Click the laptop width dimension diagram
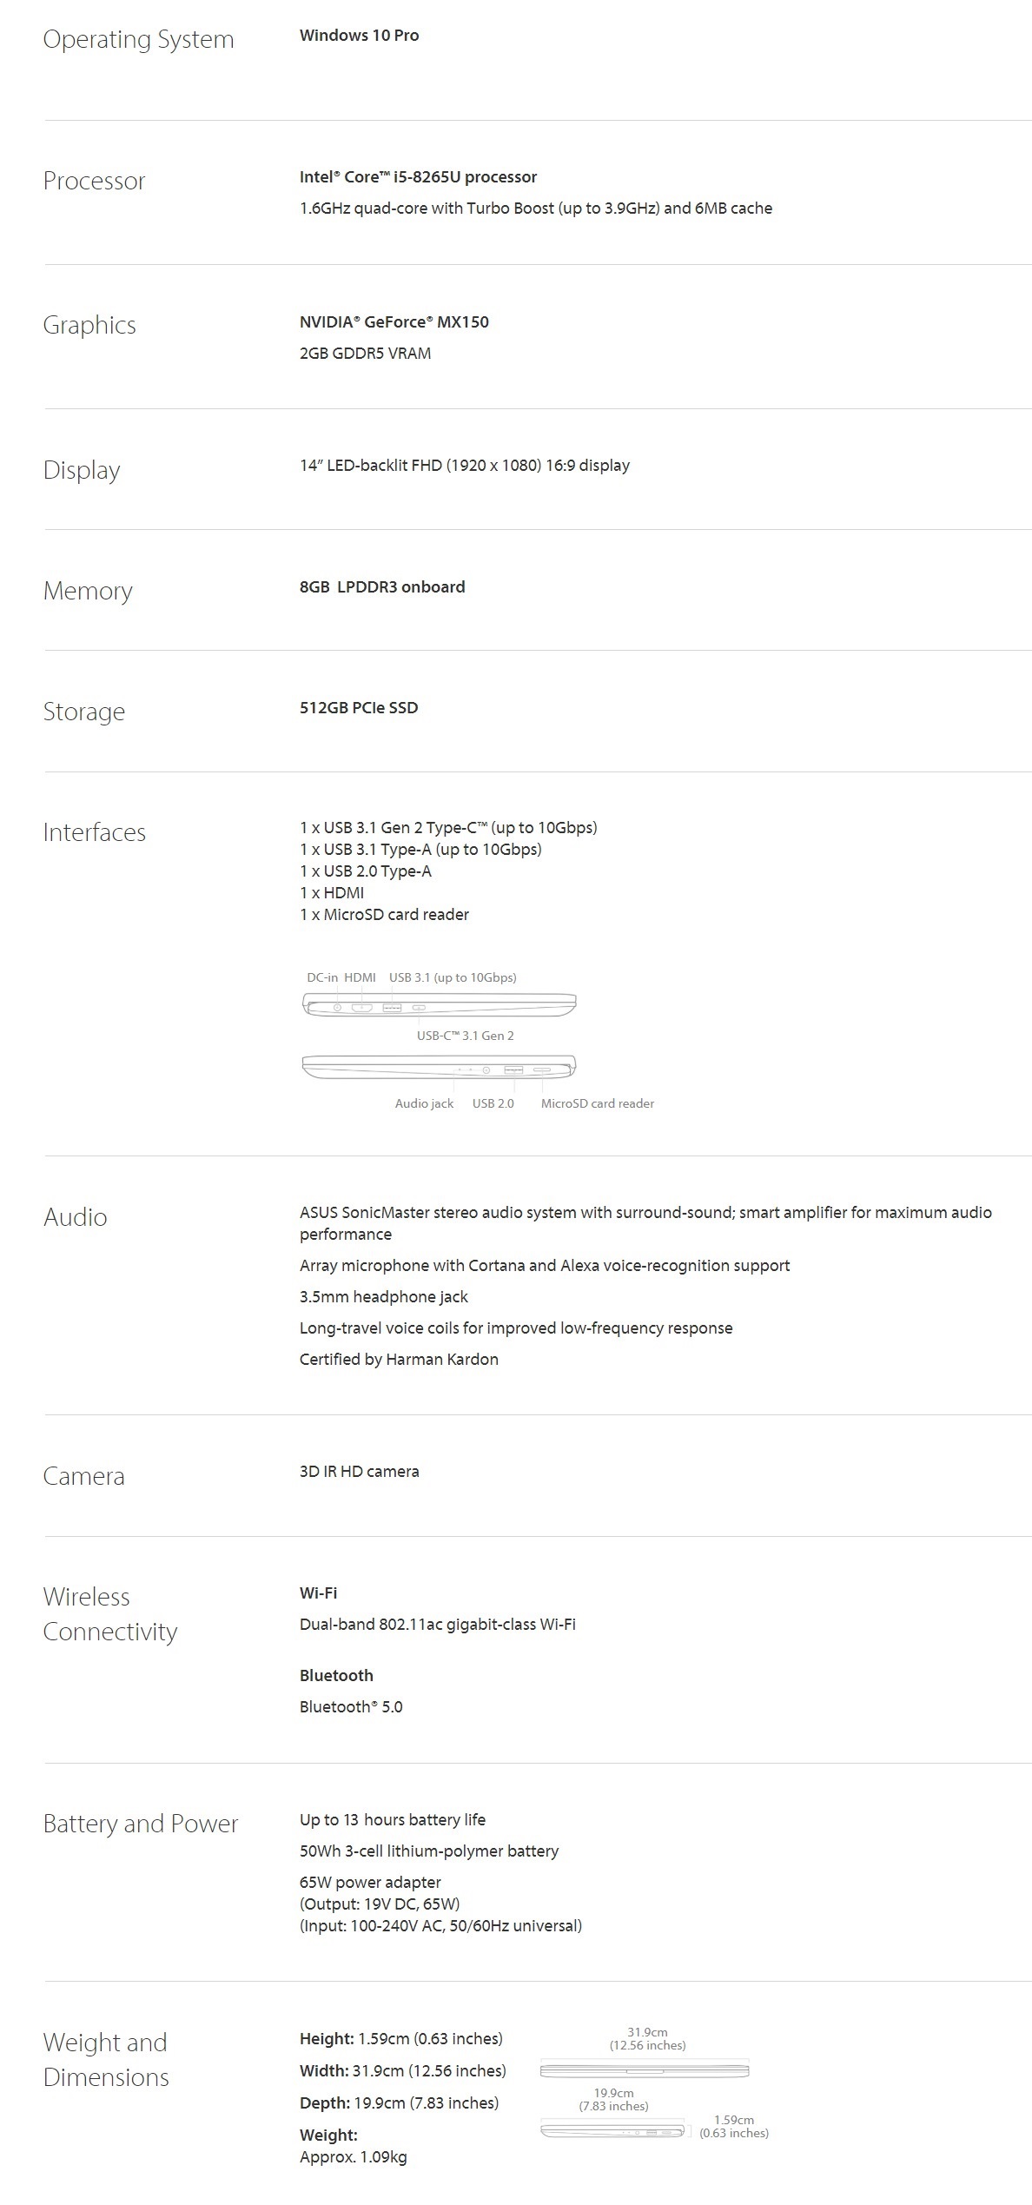The image size is (1032, 2205). point(644,2070)
